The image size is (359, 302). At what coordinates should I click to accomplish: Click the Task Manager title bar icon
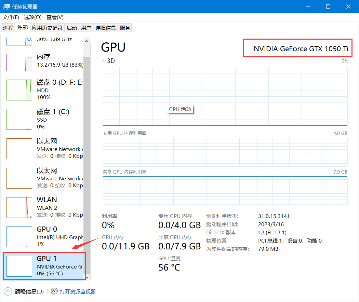6,6
